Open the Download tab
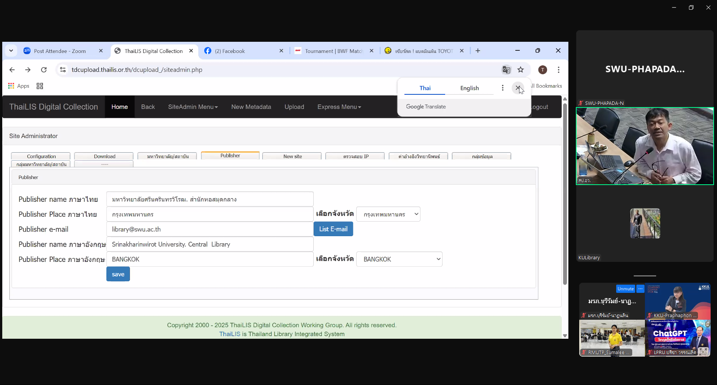Viewport: 717px width, 385px height. coord(104,156)
